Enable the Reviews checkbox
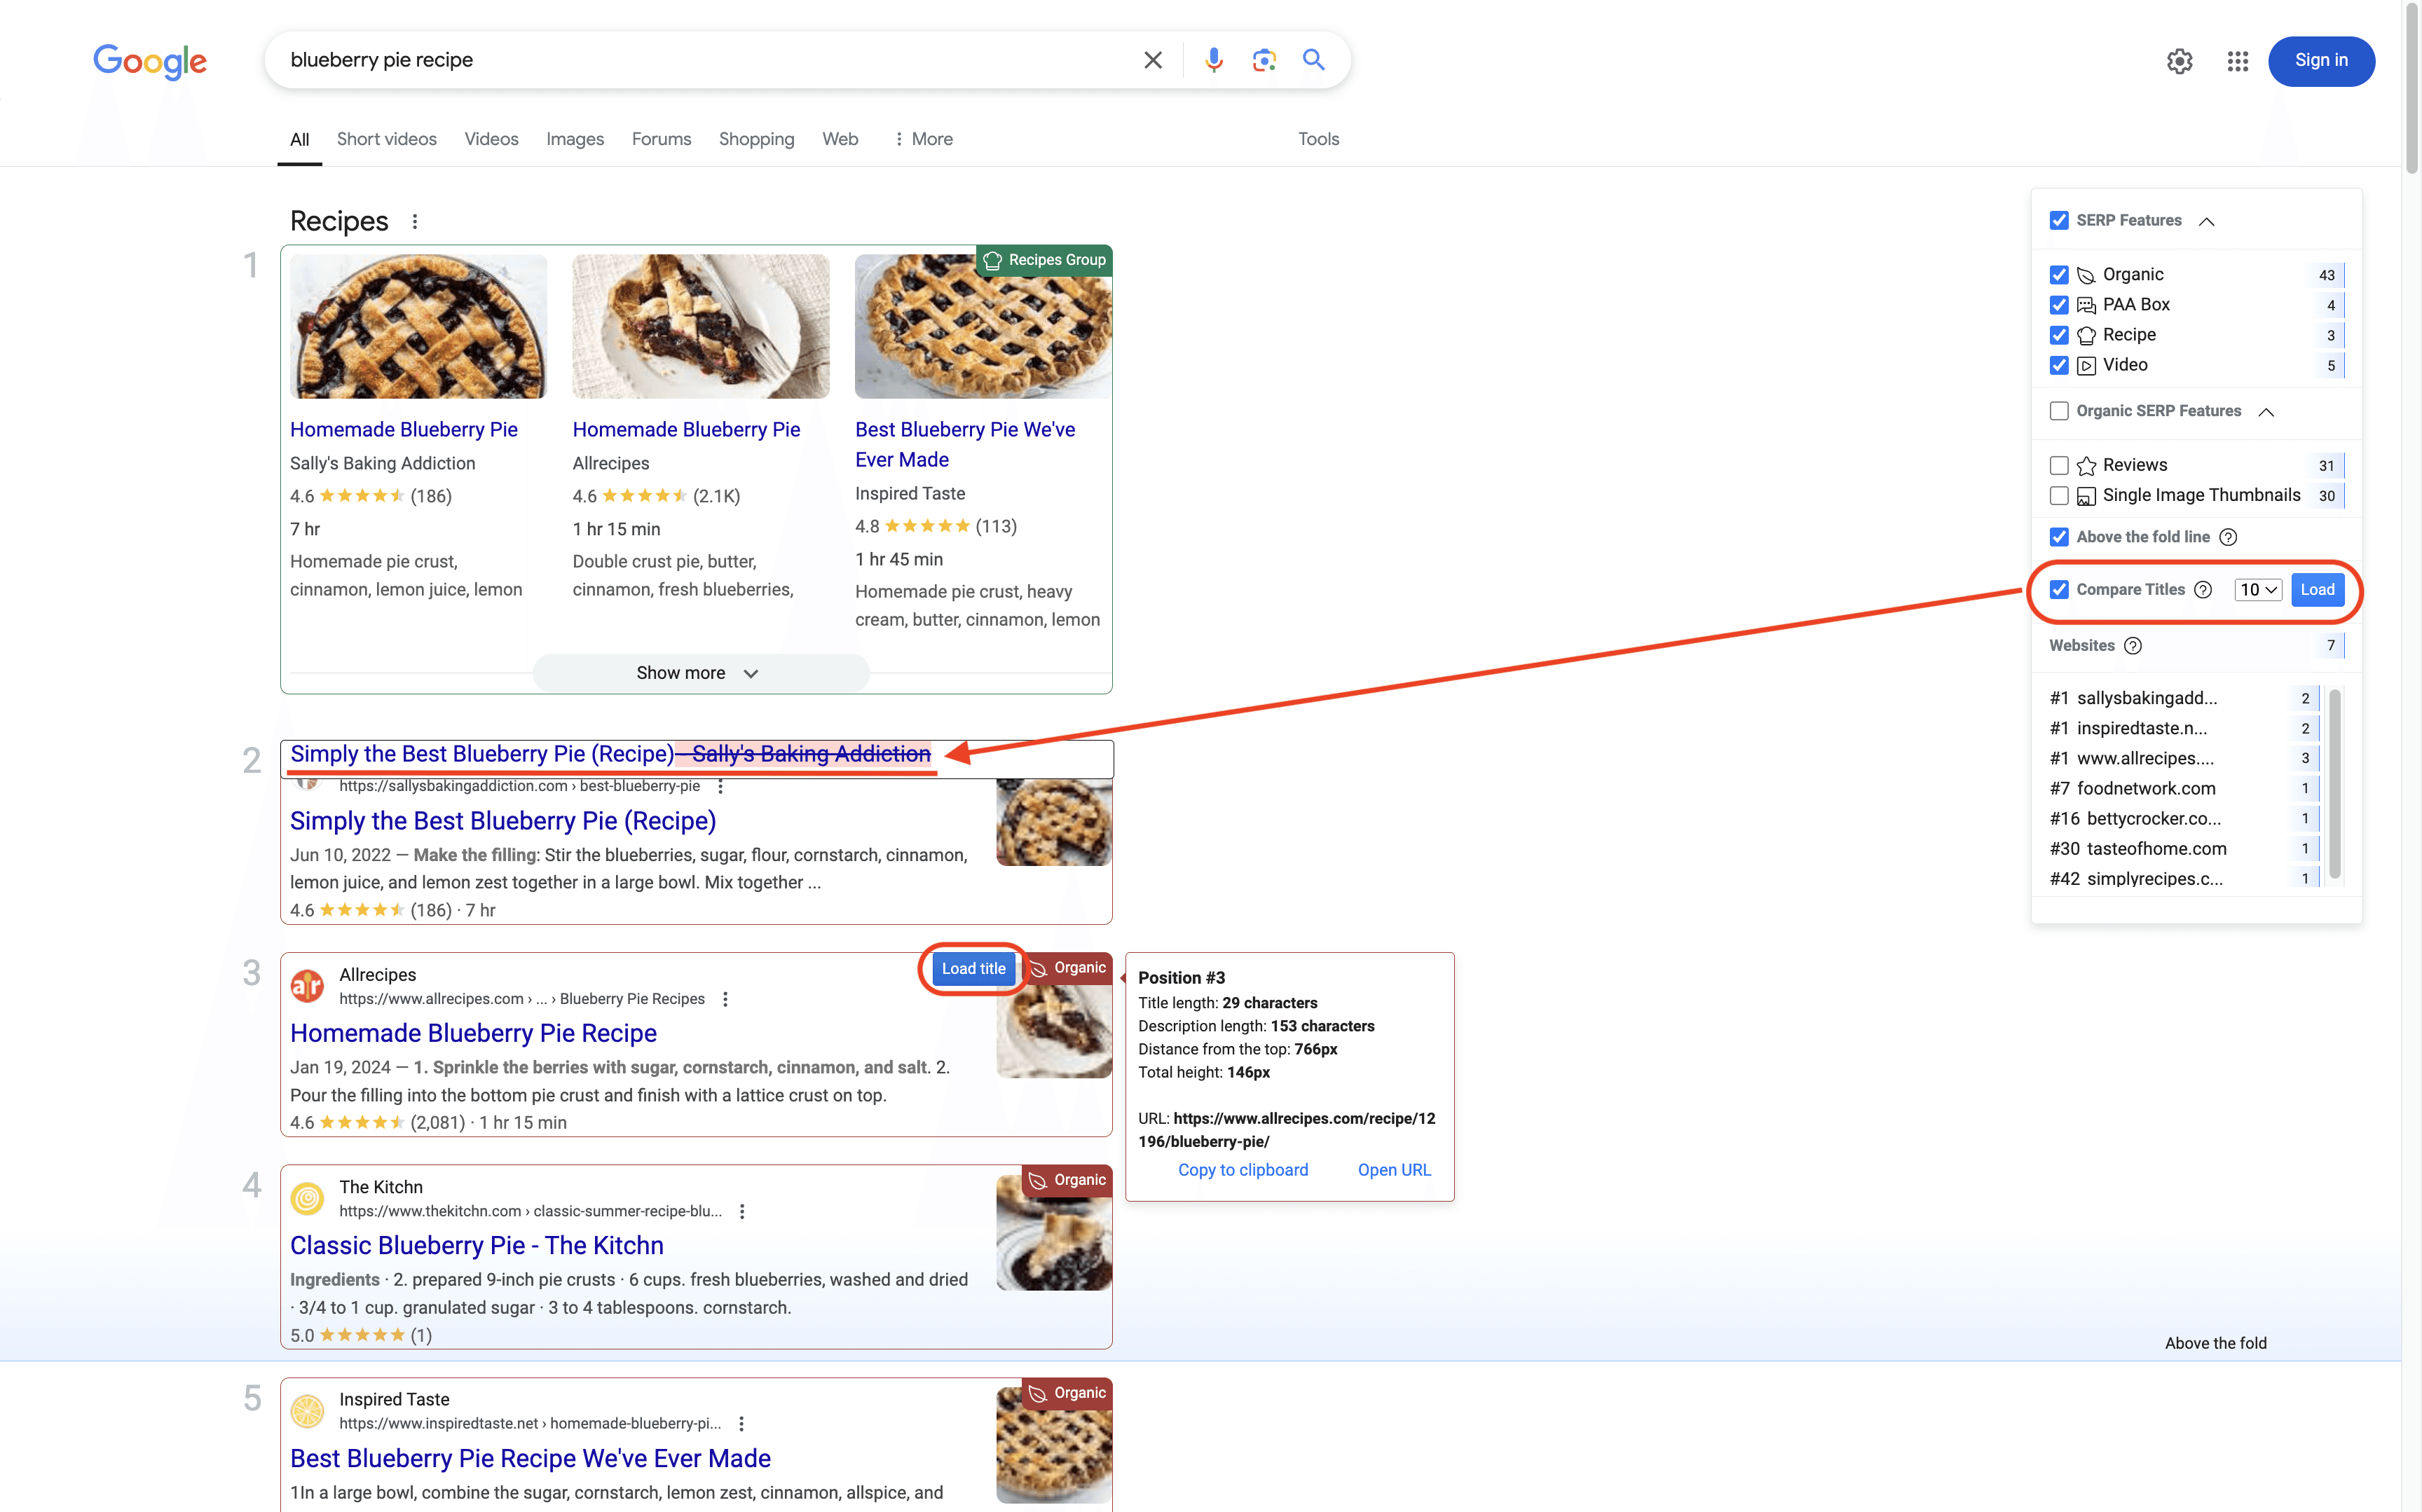Image resolution: width=2422 pixels, height=1512 pixels. pyautogui.click(x=2059, y=465)
